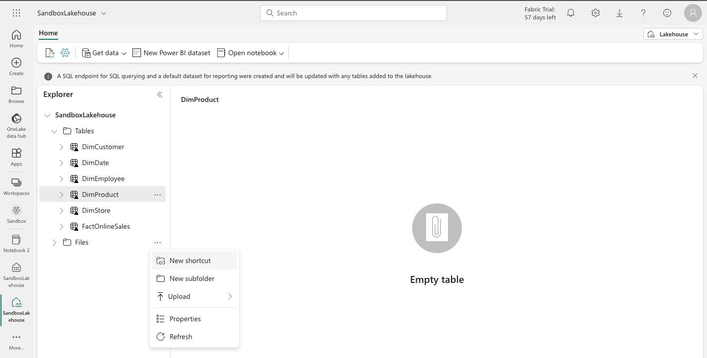The height and width of the screenshot is (358, 707).
Task: Choose New shortcut from context menu
Action: click(190, 261)
